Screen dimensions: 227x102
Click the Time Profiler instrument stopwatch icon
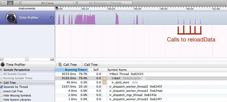tap(11, 18)
